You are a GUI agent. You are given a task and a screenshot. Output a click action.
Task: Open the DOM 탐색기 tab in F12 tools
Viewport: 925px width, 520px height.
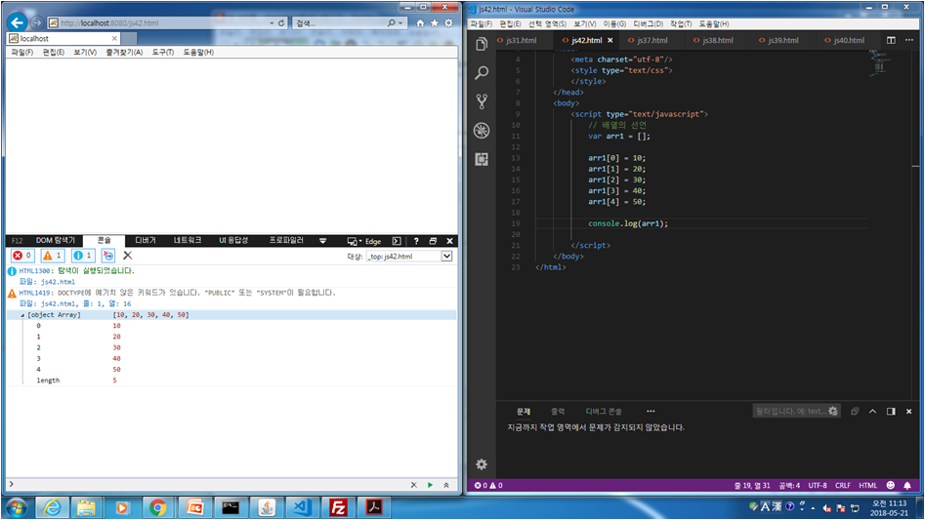tap(56, 240)
